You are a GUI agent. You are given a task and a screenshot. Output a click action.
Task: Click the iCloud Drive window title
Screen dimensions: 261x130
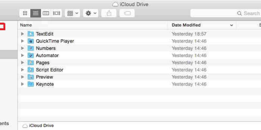130,4
